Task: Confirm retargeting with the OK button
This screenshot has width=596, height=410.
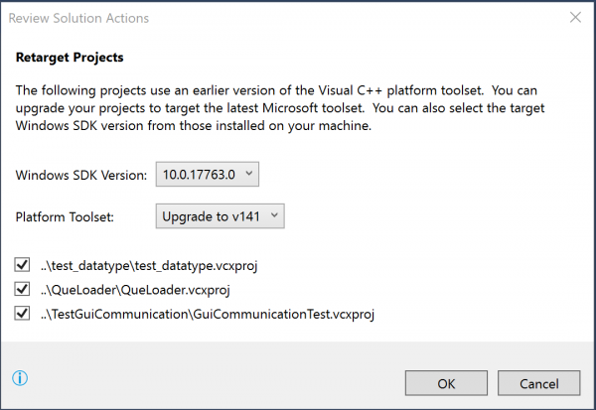Action: pos(446,383)
